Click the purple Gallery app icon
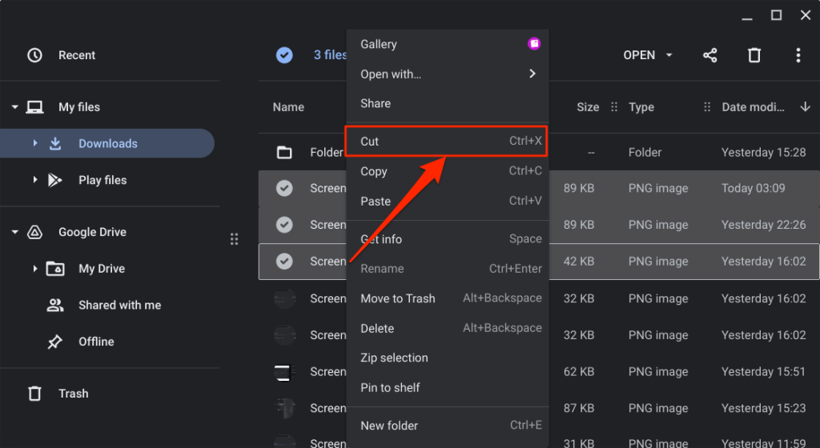Image resolution: width=820 pixels, height=448 pixels. 534,44
